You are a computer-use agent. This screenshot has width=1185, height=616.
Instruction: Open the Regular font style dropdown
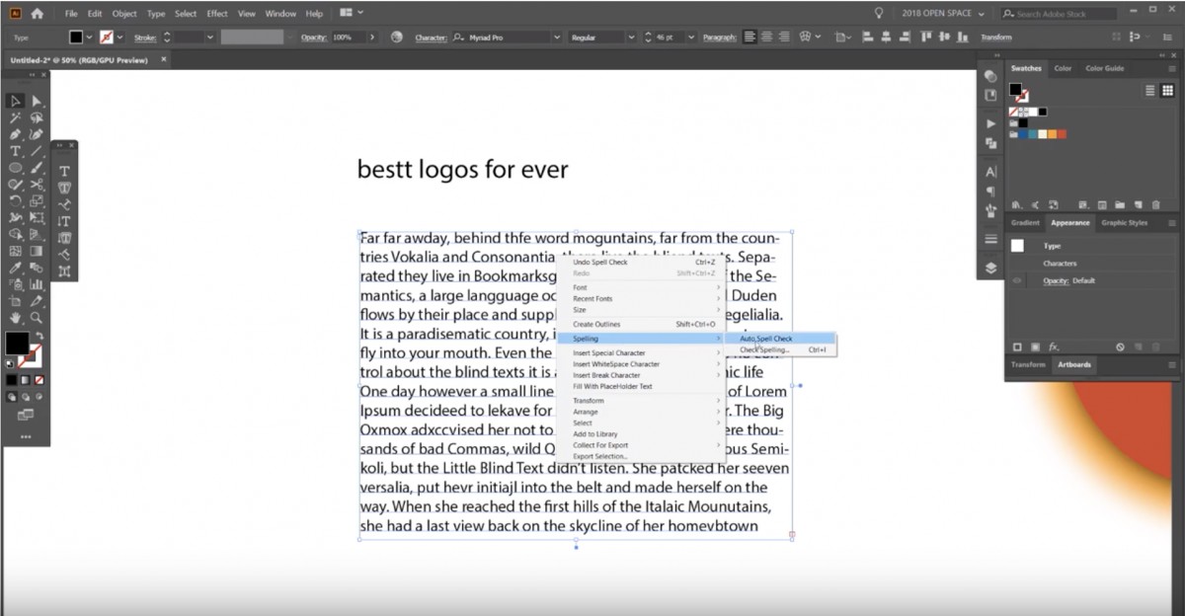[631, 38]
